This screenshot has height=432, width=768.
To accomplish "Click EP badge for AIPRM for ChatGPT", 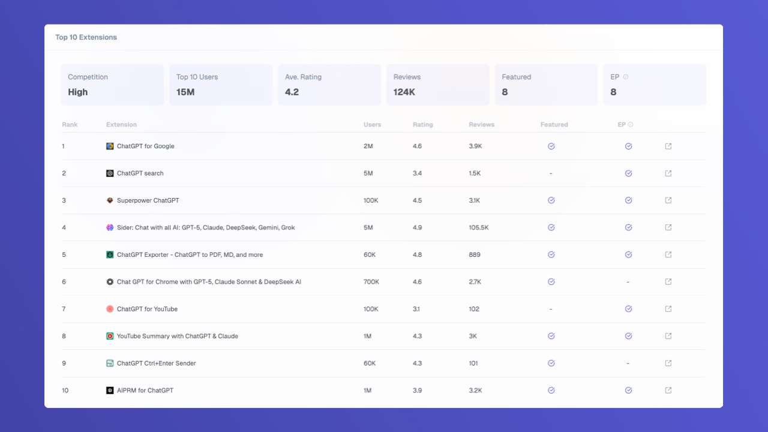I will [x=628, y=390].
